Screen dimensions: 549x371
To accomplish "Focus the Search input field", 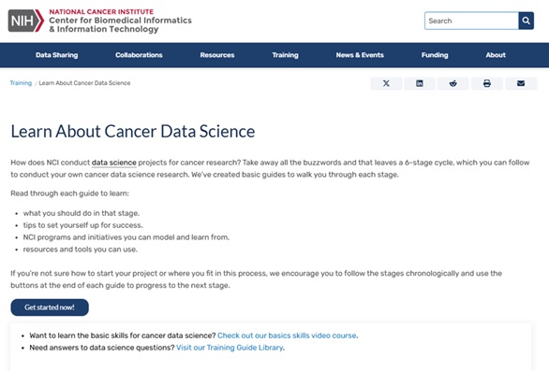I will pyautogui.click(x=471, y=21).
